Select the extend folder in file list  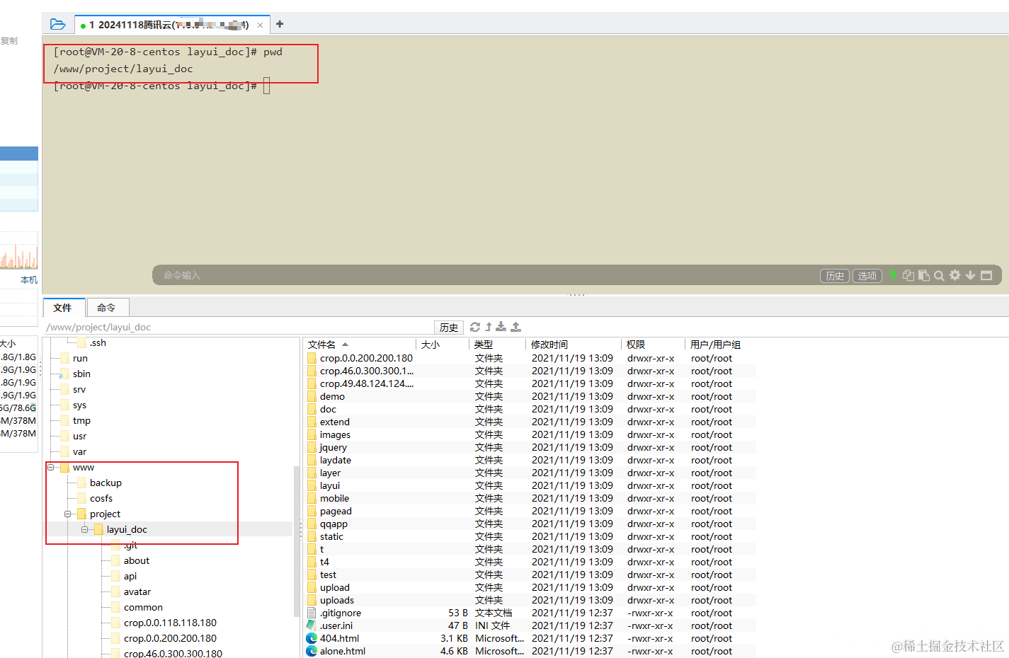tap(334, 422)
